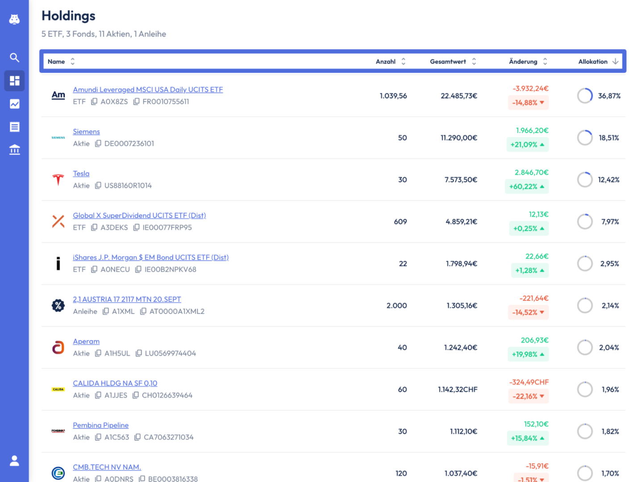
Task: Click total value 22.485,73€
Action: [x=459, y=96]
